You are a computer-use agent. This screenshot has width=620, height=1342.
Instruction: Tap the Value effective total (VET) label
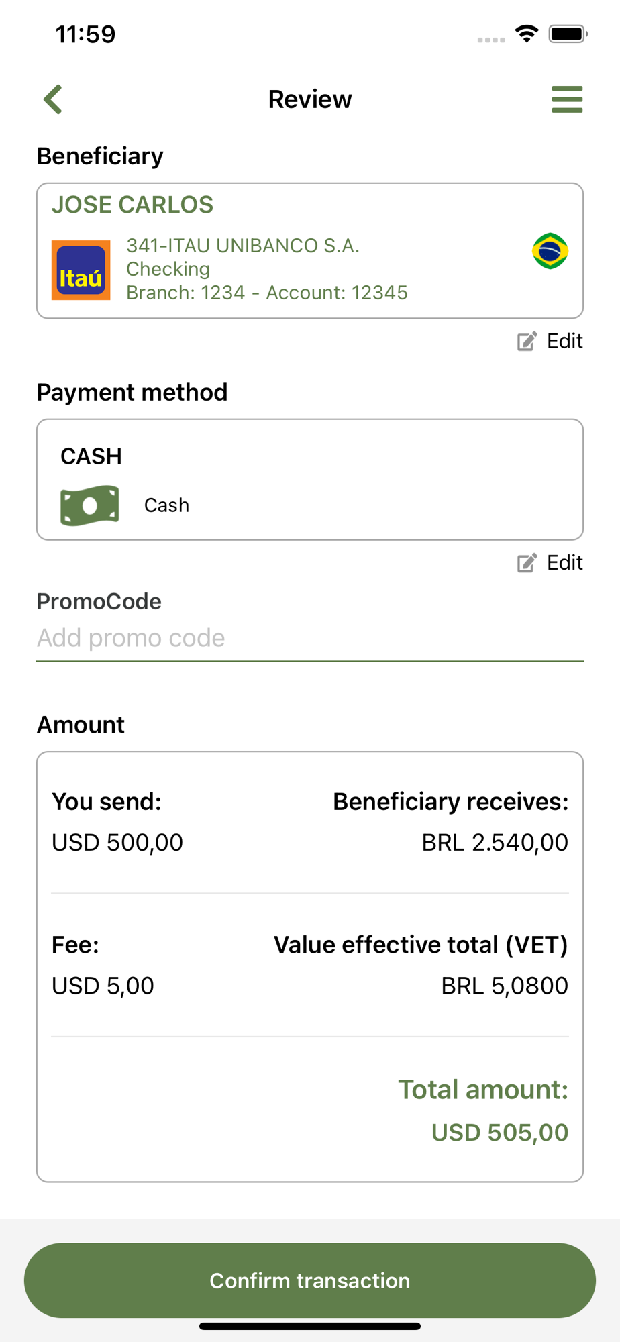421,945
